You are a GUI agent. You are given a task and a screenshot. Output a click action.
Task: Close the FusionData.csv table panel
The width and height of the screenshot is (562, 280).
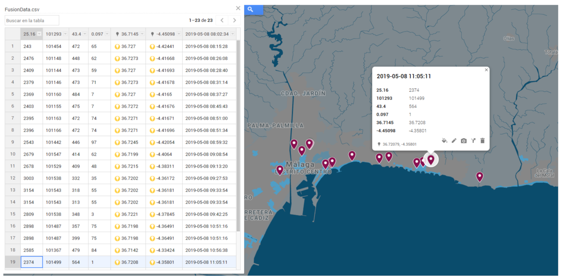238,8
